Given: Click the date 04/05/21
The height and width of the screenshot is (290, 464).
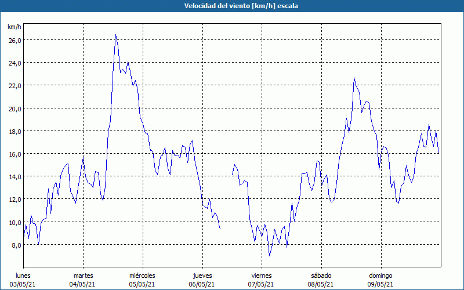Looking at the screenshot, I should [x=82, y=284].
